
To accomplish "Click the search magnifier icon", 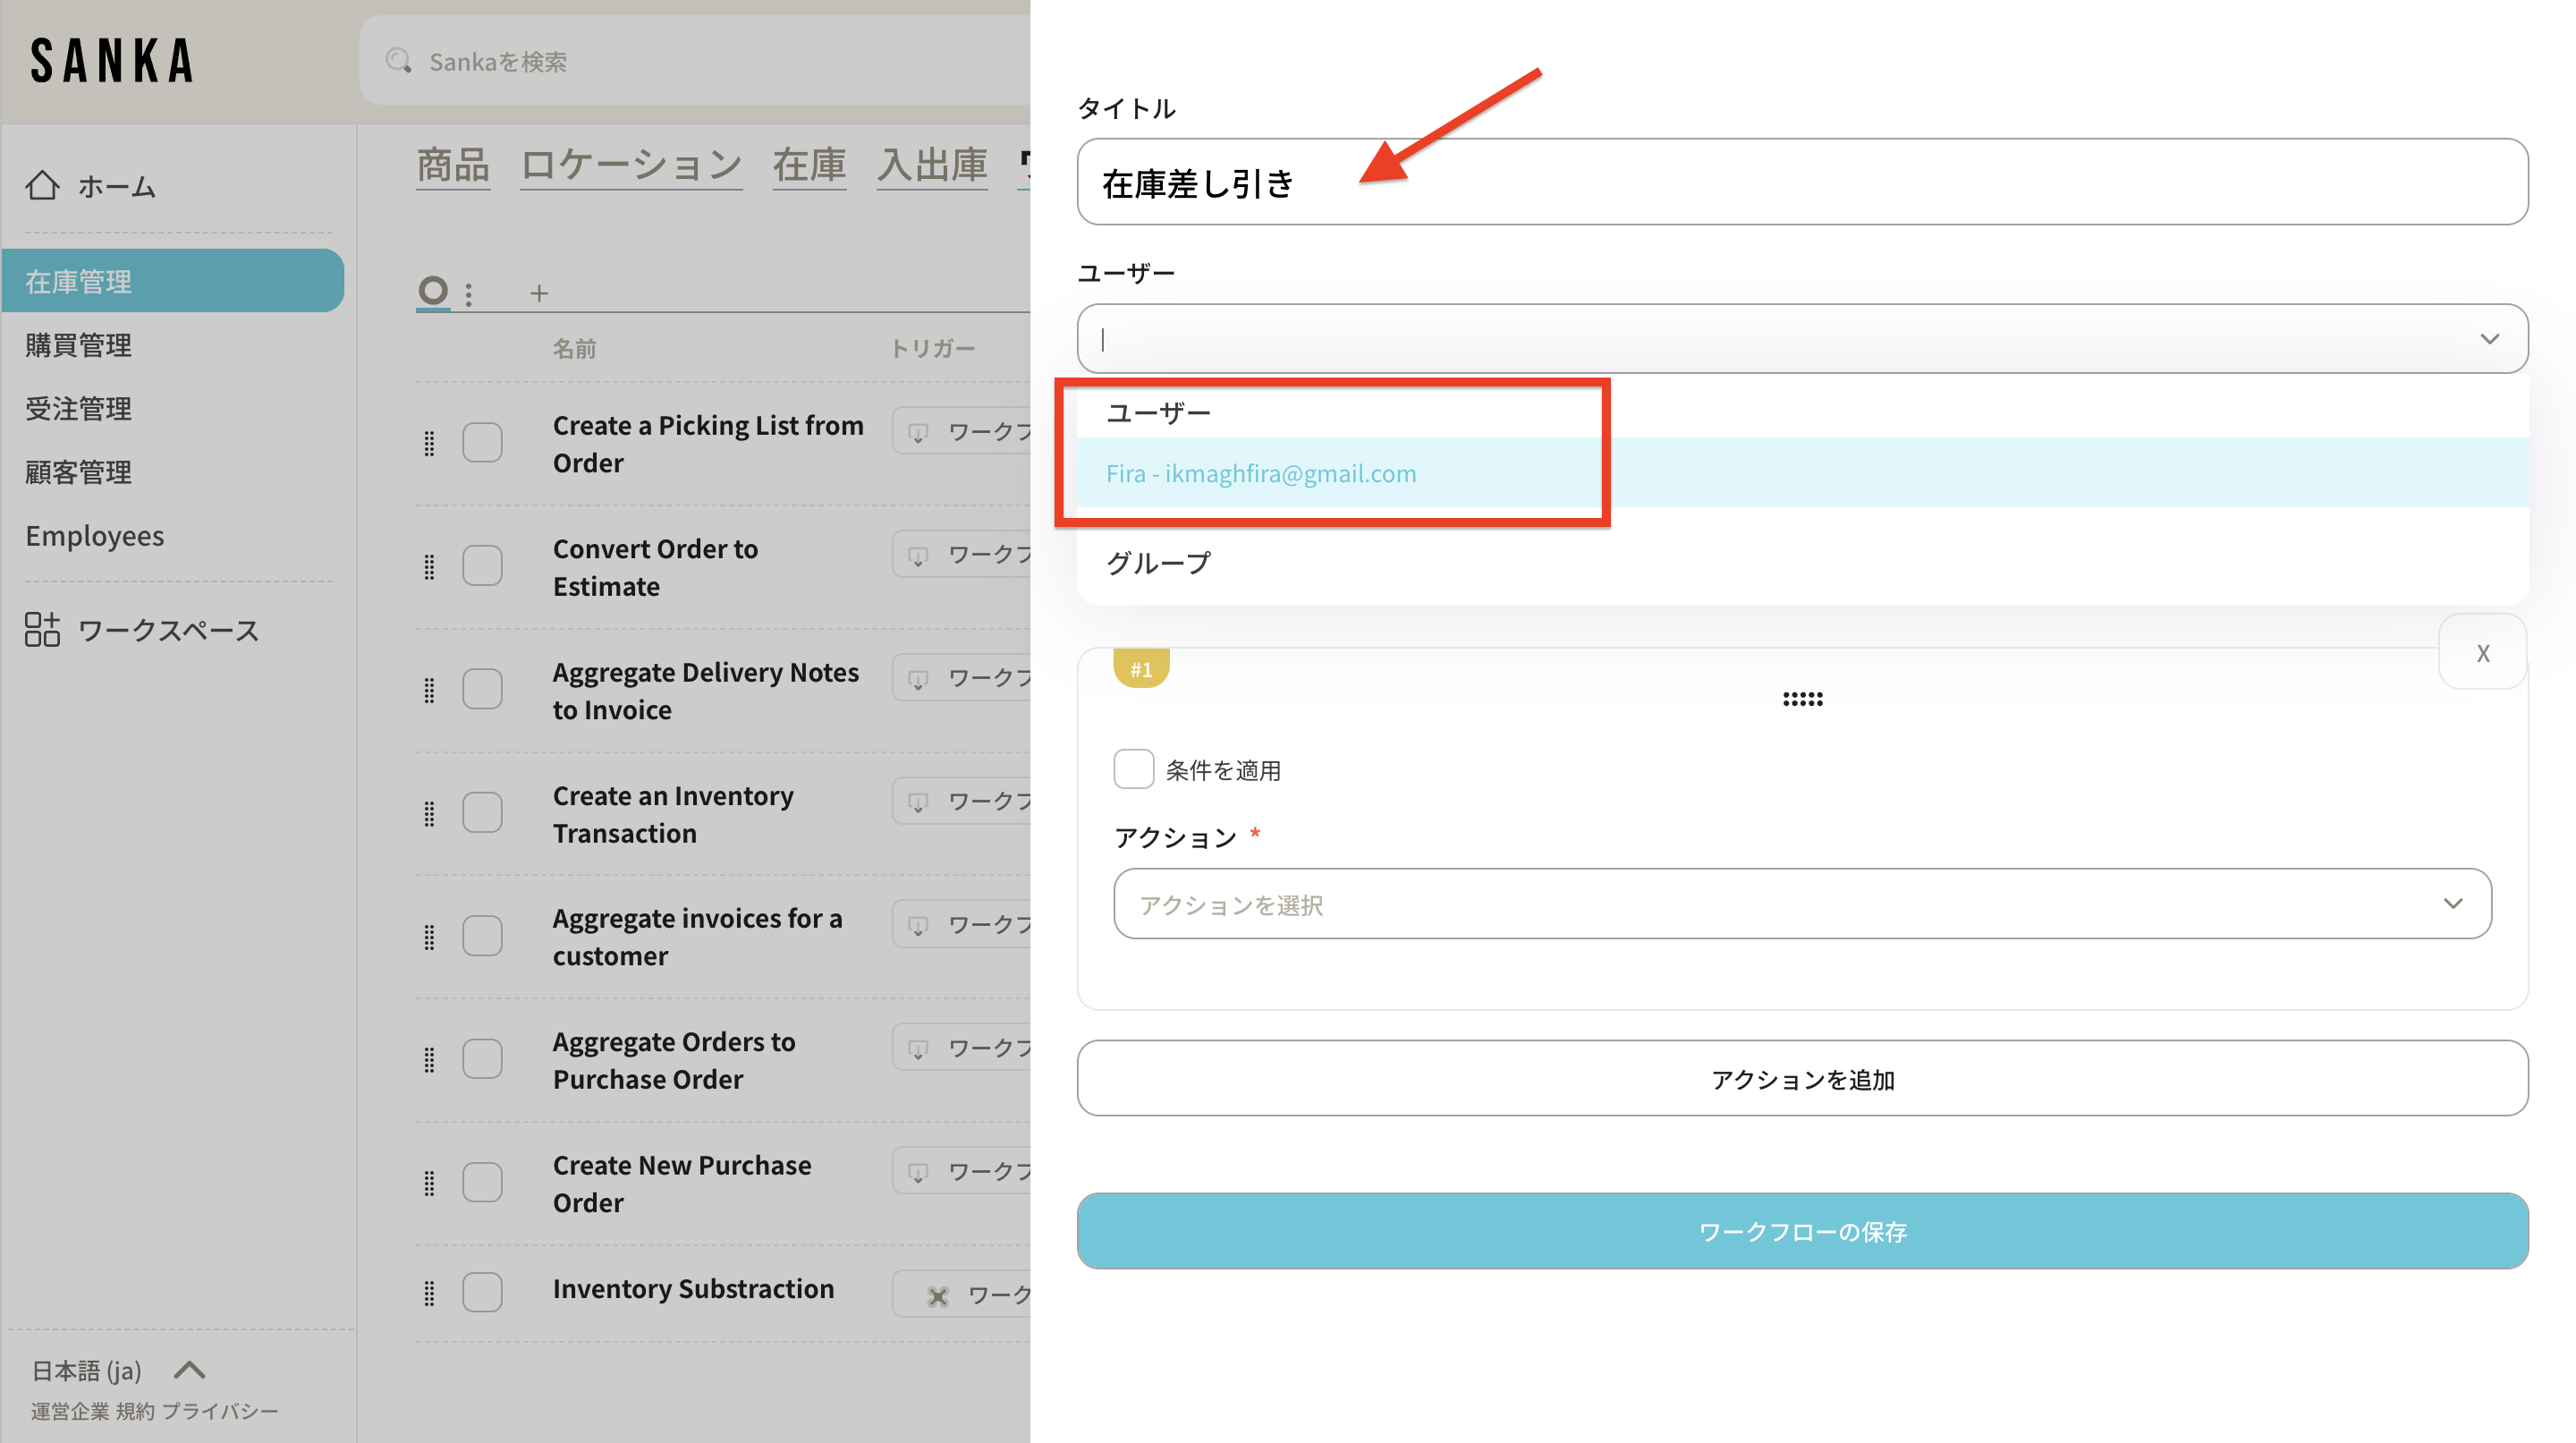I will click(398, 61).
